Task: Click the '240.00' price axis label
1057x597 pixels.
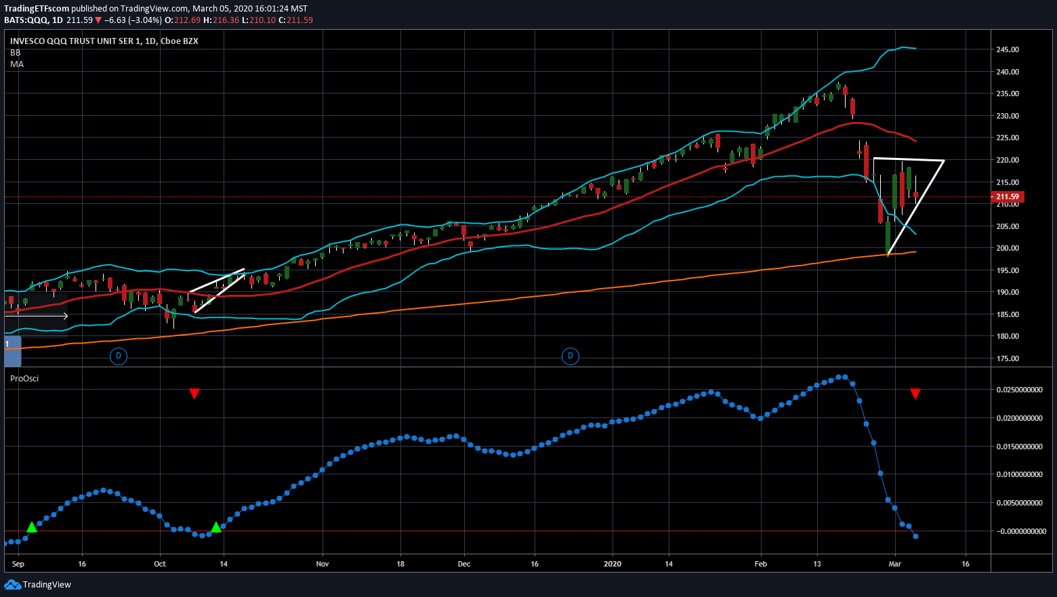Action: tap(1008, 72)
